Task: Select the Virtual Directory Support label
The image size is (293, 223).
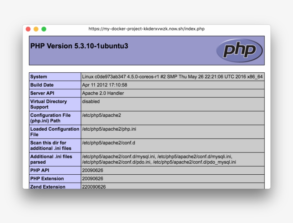Action: pos(48,104)
